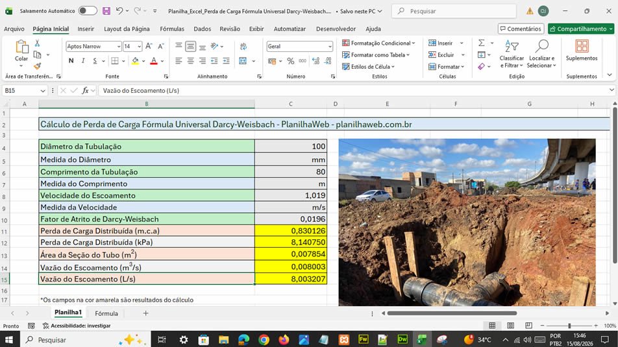Open the Name Box dropdown arrow
The height and width of the screenshot is (347, 618).
[x=43, y=91]
